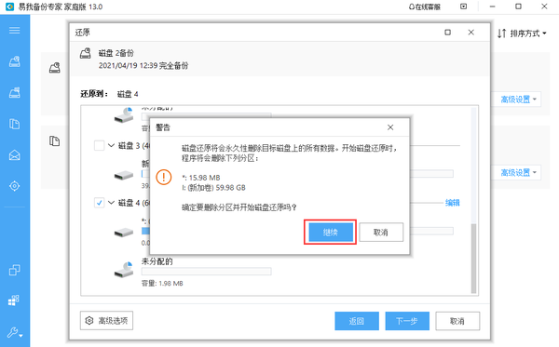Close the warning dialog
This screenshot has height=347, width=559.
(390, 127)
